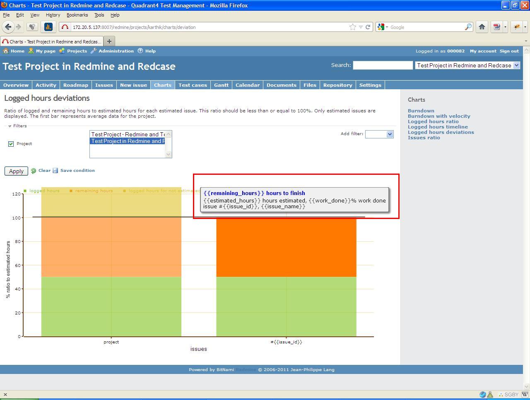Open the Google search engine selector
The height and width of the screenshot is (400, 530).
click(383, 27)
